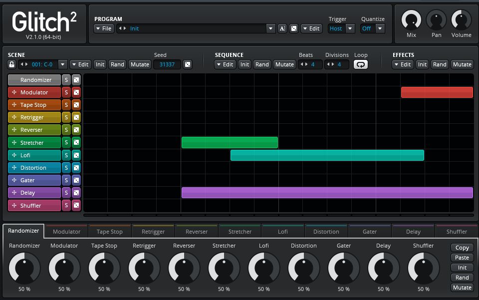The image size is (479, 300).
Task: Adjust Beats value with its arrows
Action: [x=304, y=64]
